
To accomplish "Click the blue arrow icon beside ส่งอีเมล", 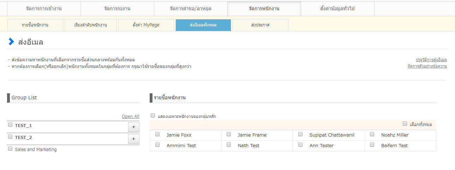I will [11, 42].
